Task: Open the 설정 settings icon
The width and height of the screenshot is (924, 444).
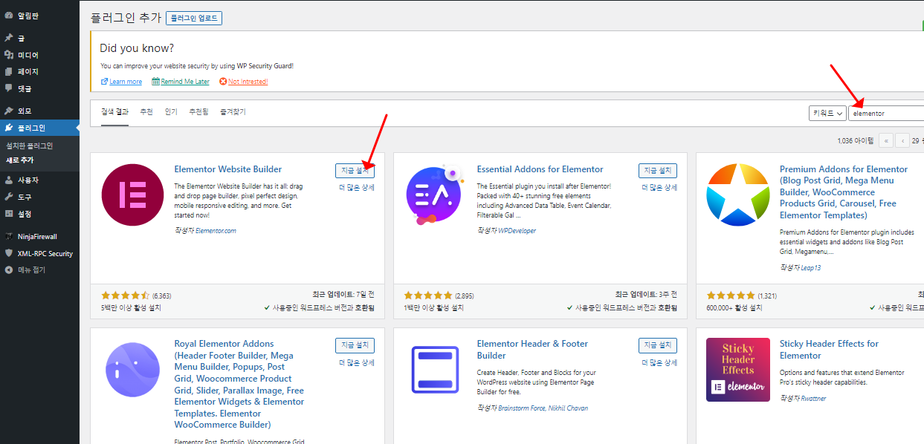Action: coord(8,214)
